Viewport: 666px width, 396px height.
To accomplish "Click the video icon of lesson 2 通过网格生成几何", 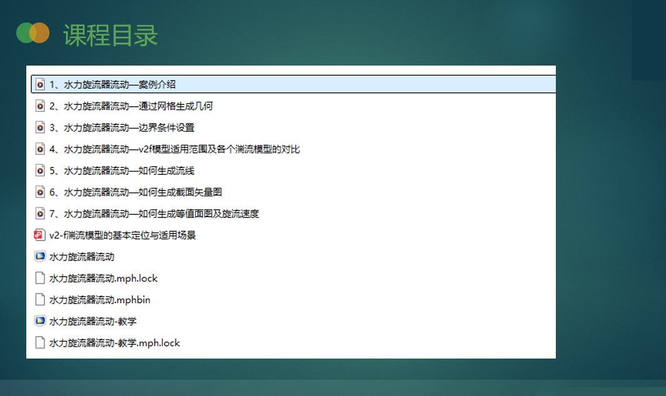I will point(40,106).
